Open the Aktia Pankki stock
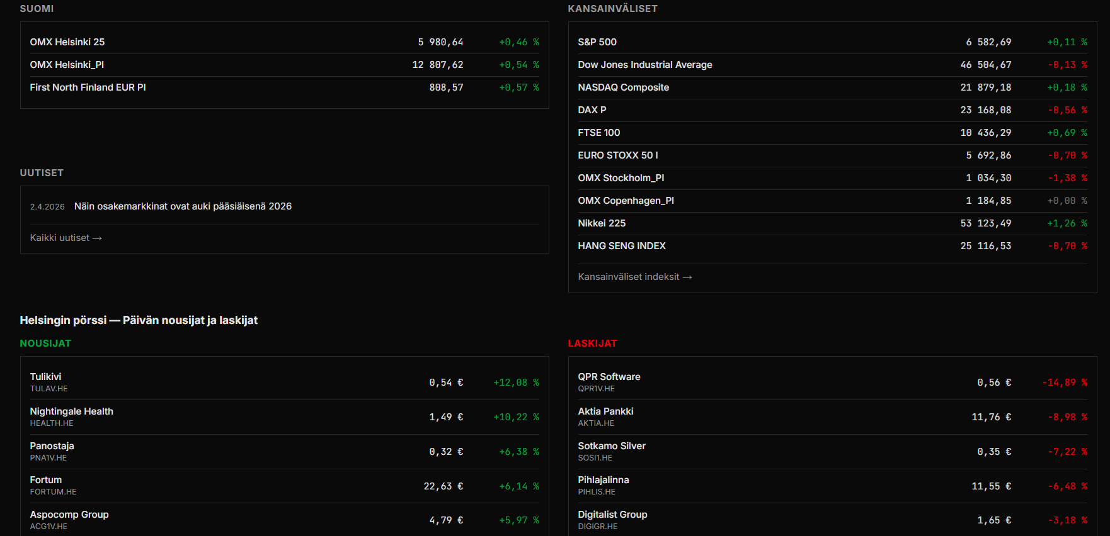Screen dimensions: 1110x536 pos(606,411)
